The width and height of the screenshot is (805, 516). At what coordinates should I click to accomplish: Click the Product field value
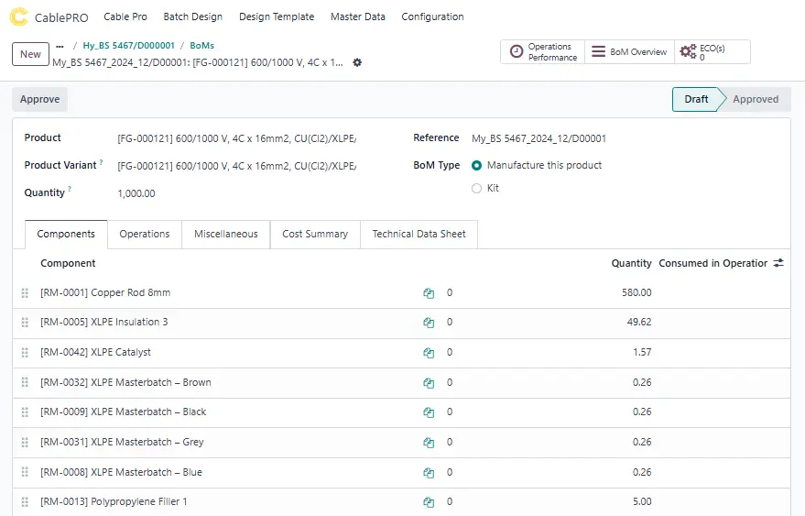237,138
